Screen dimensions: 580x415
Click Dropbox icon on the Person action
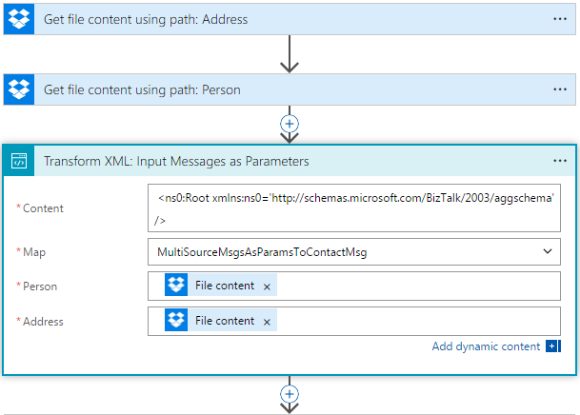point(19,89)
